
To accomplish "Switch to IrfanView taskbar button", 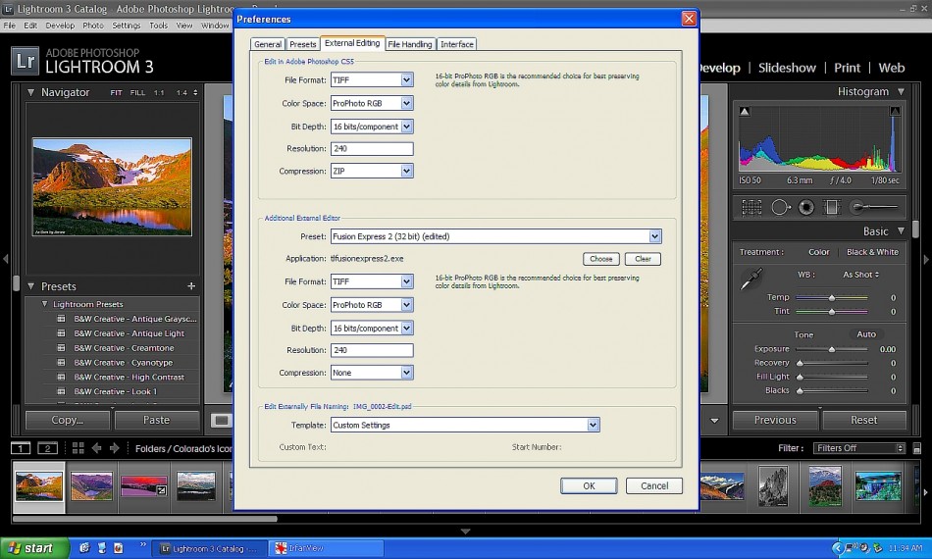I will pos(327,548).
